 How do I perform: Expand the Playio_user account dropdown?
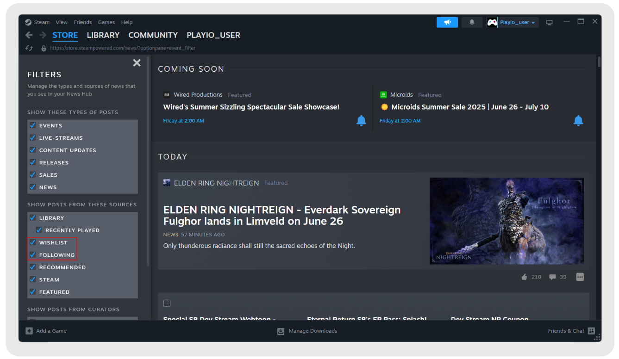pos(518,22)
